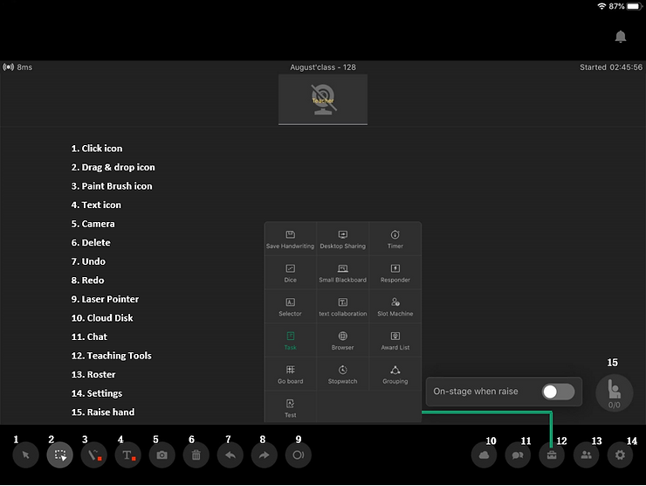Activate the Text tool
The height and width of the screenshot is (486, 646).
(128, 455)
